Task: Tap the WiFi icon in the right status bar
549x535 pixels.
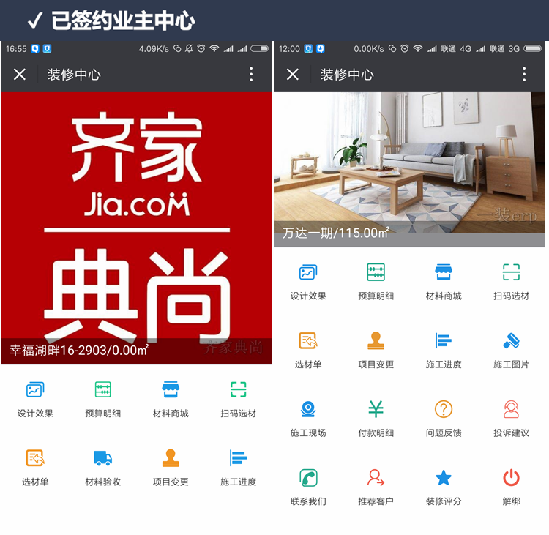Action: (x=418, y=48)
